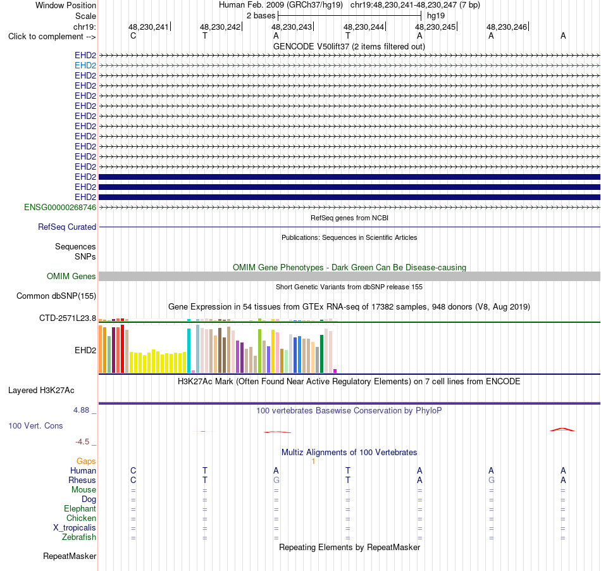Click the Chicken species label

click(x=81, y=518)
